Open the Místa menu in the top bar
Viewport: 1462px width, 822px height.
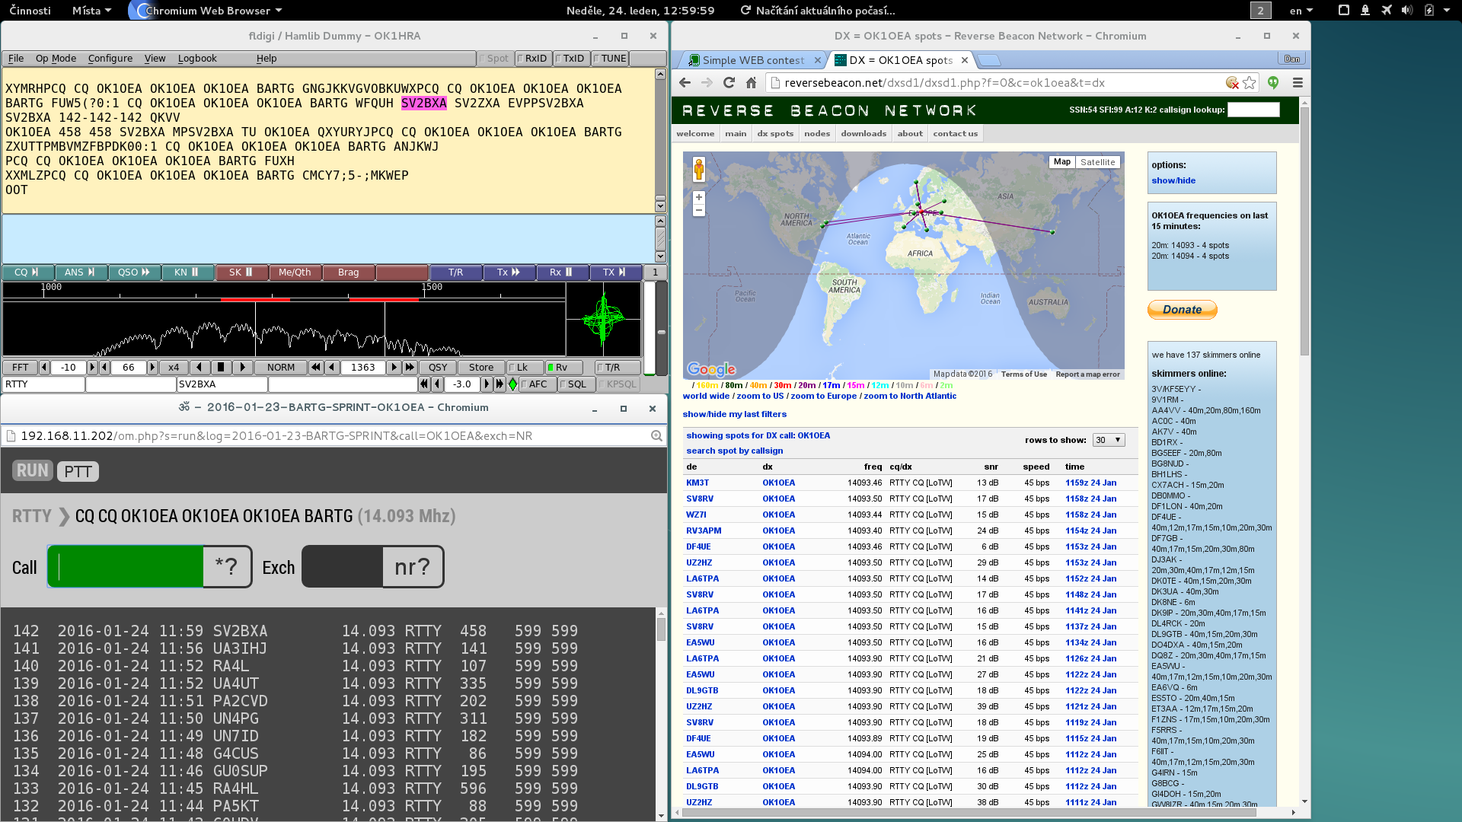click(x=91, y=10)
